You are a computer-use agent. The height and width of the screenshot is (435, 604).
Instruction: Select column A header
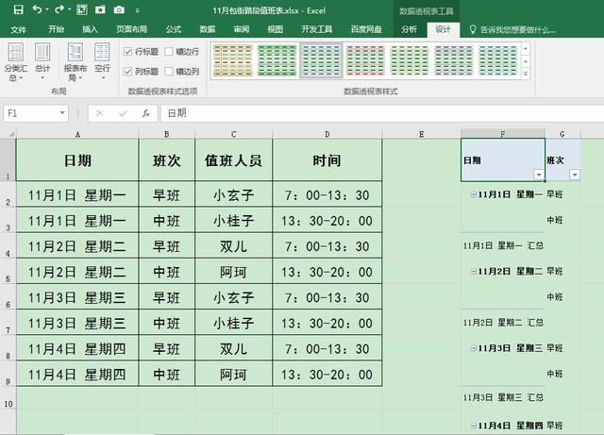pyautogui.click(x=77, y=134)
